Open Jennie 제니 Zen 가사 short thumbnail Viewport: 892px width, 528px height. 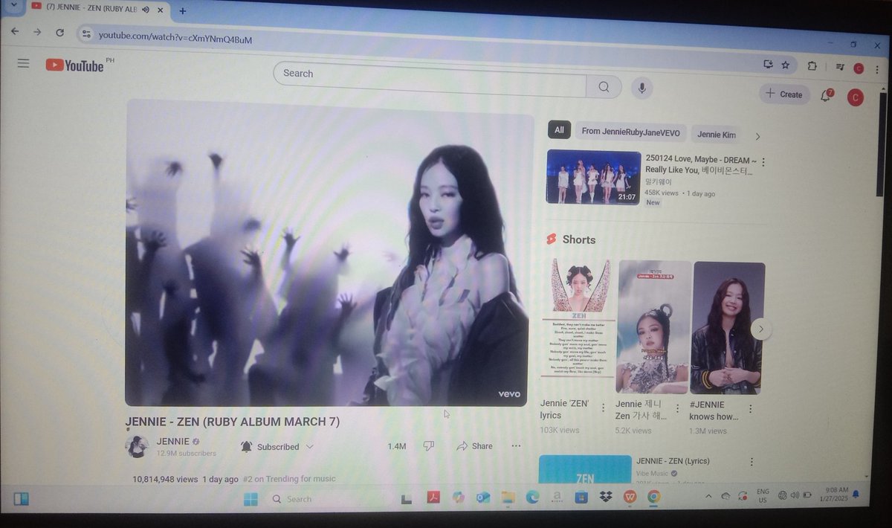[x=653, y=326]
